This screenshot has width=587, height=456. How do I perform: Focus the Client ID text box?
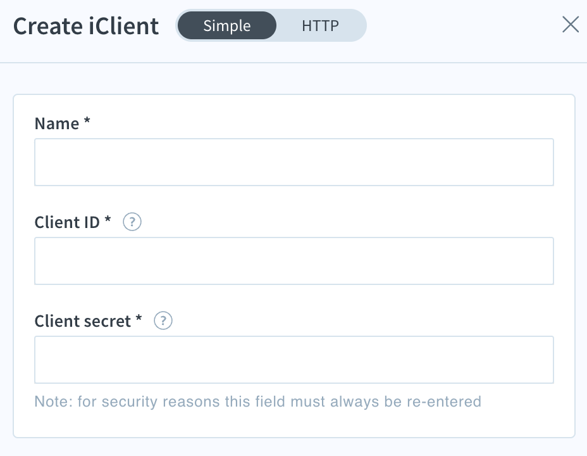[294, 261]
